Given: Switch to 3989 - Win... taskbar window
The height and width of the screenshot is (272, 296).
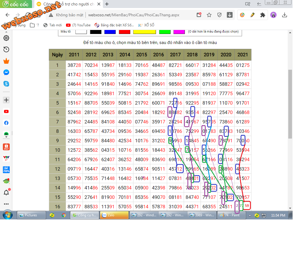Looking at the screenshot, I should [202, 215].
